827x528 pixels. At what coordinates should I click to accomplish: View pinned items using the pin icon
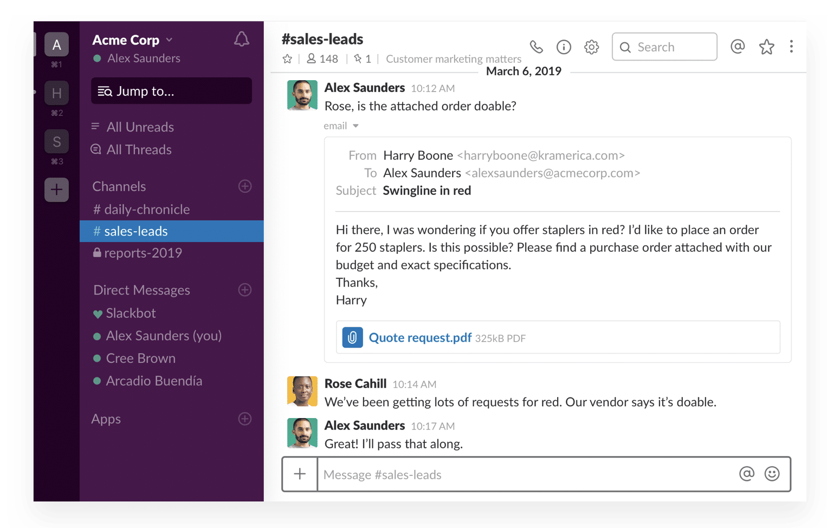pyautogui.click(x=361, y=58)
